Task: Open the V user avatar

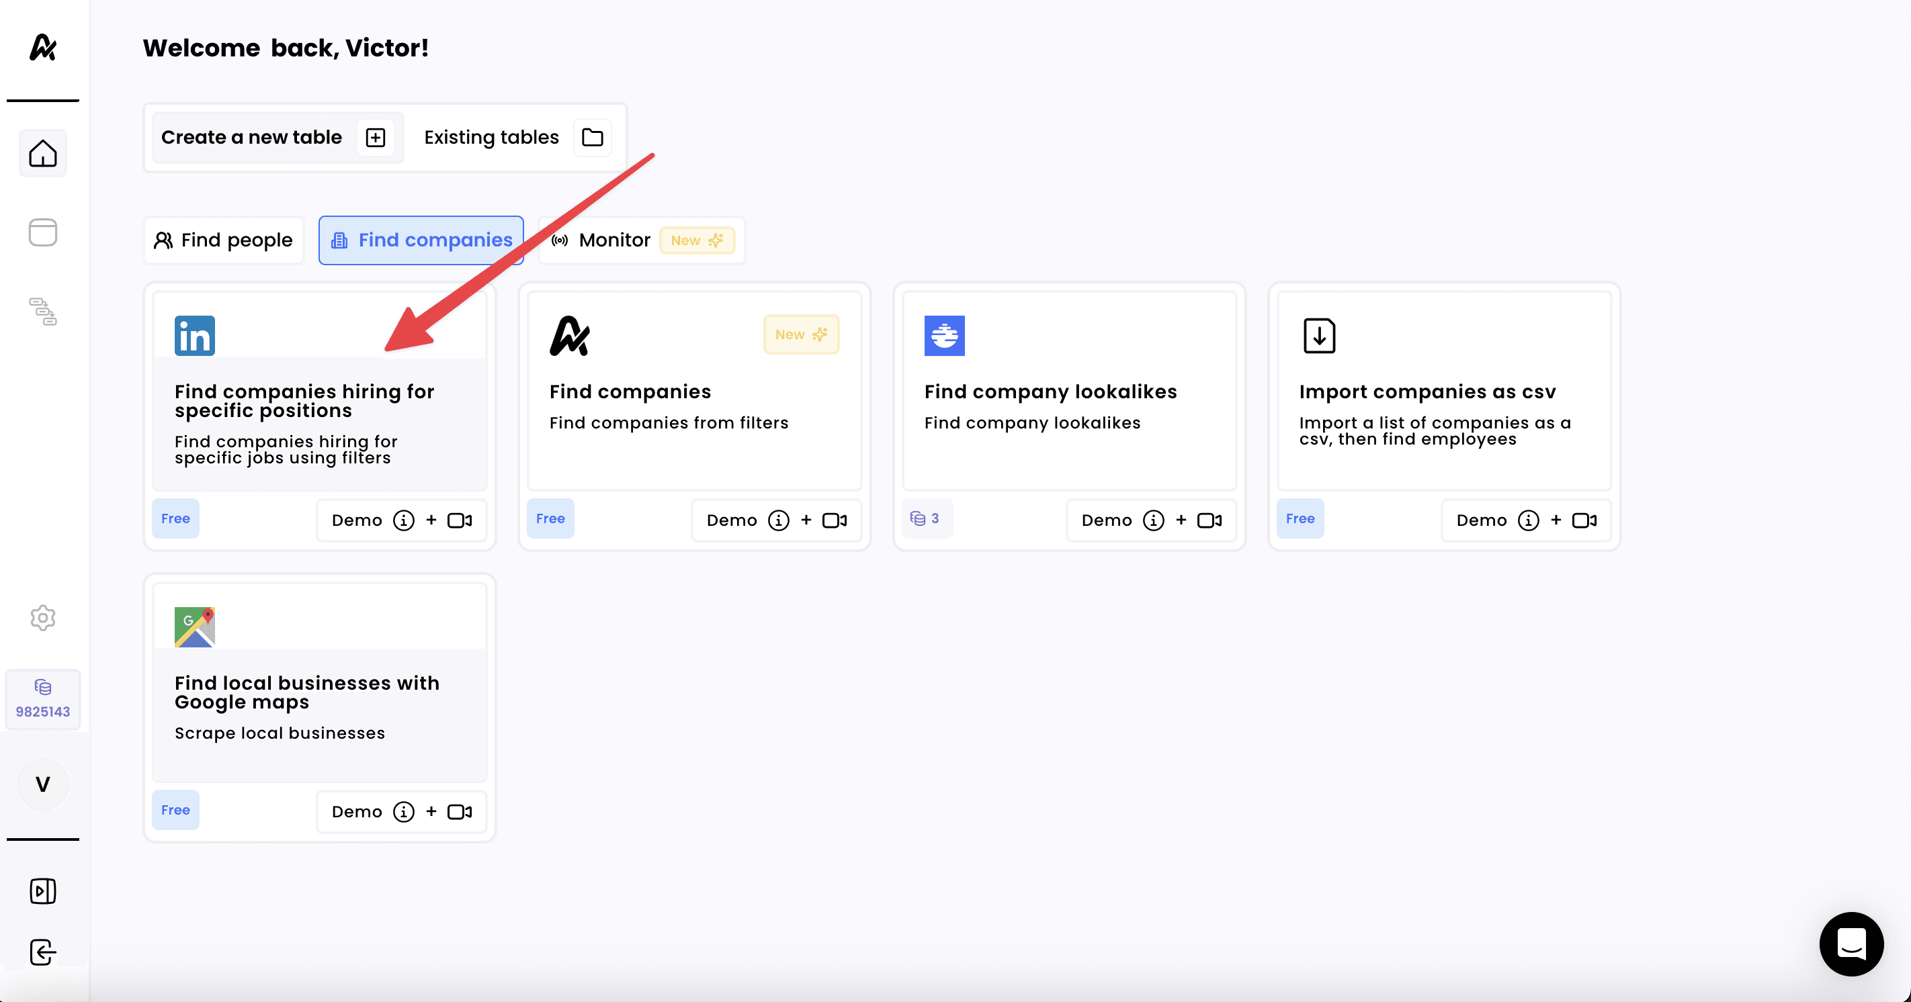Action: pyautogui.click(x=42, y=784)
